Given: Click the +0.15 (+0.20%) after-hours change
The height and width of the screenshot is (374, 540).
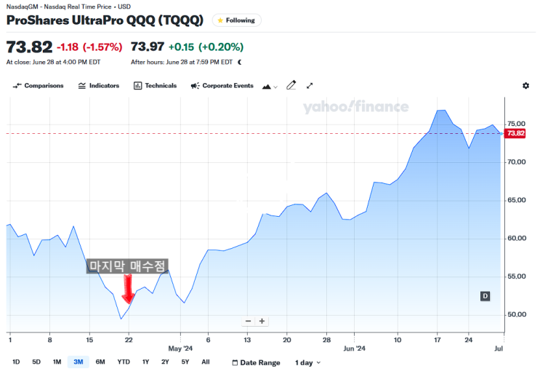Looking at the screenshot, I should [206, 47].
